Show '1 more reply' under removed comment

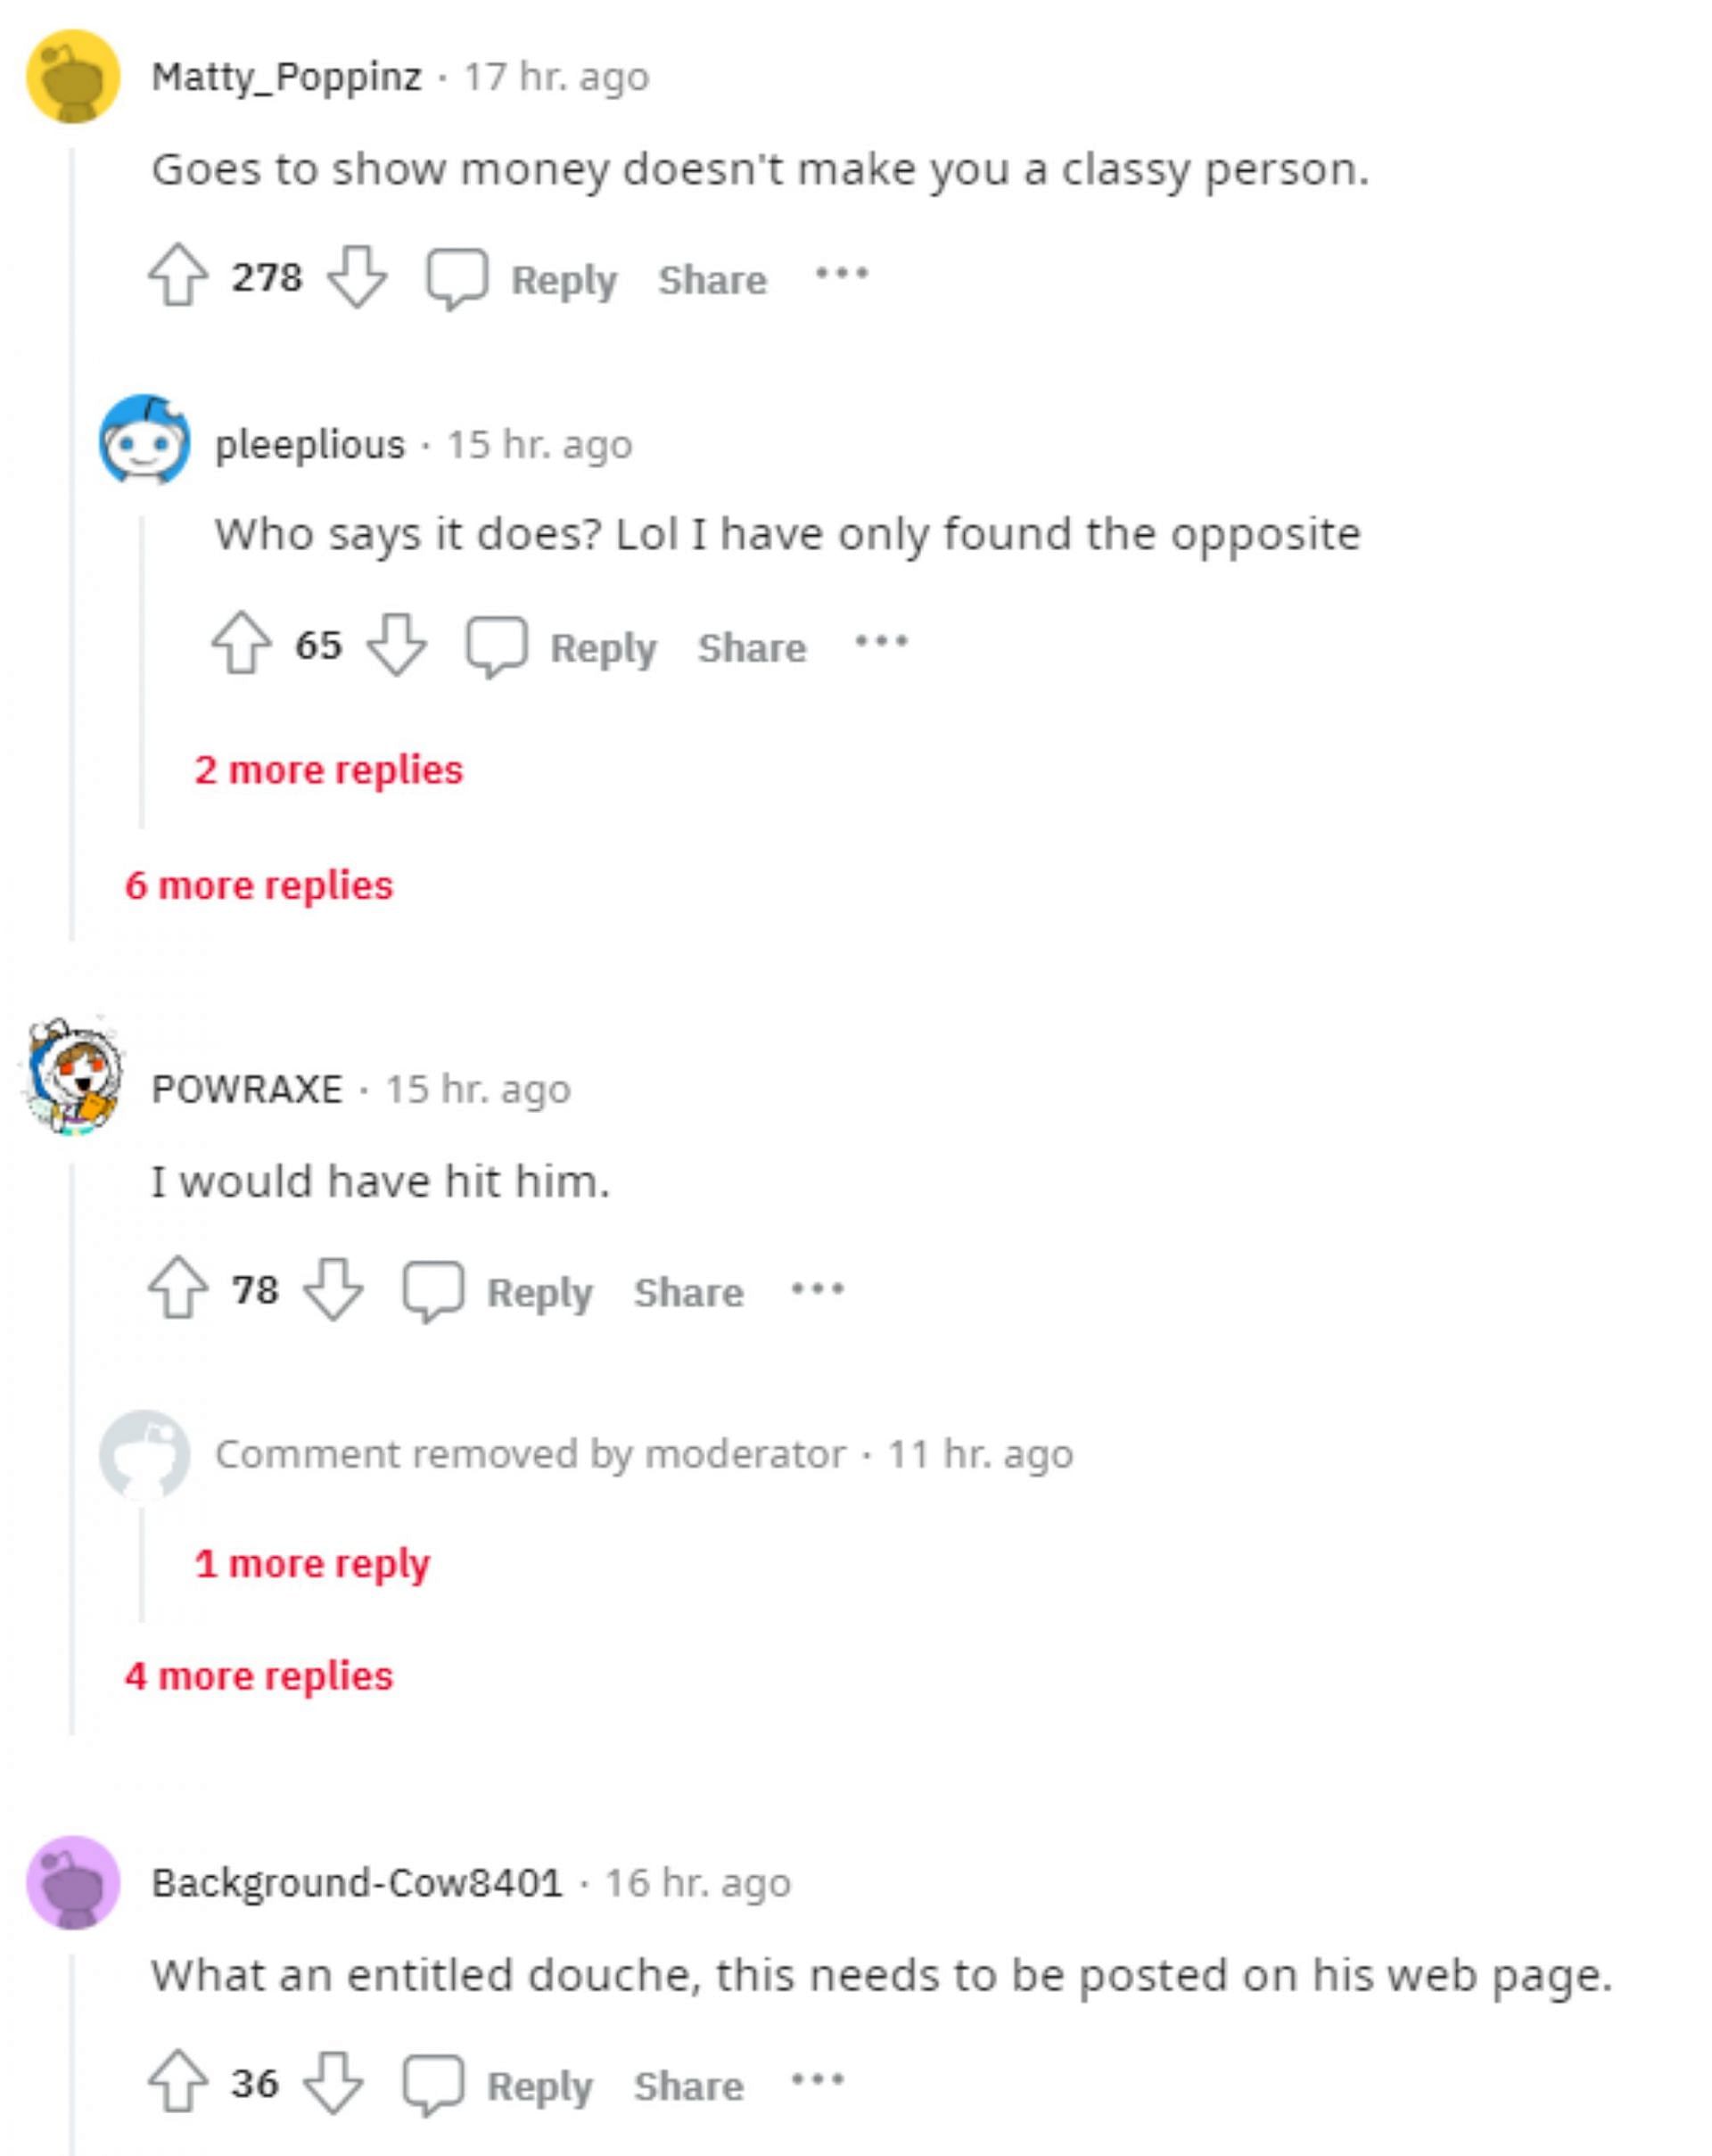(312, 1564)
